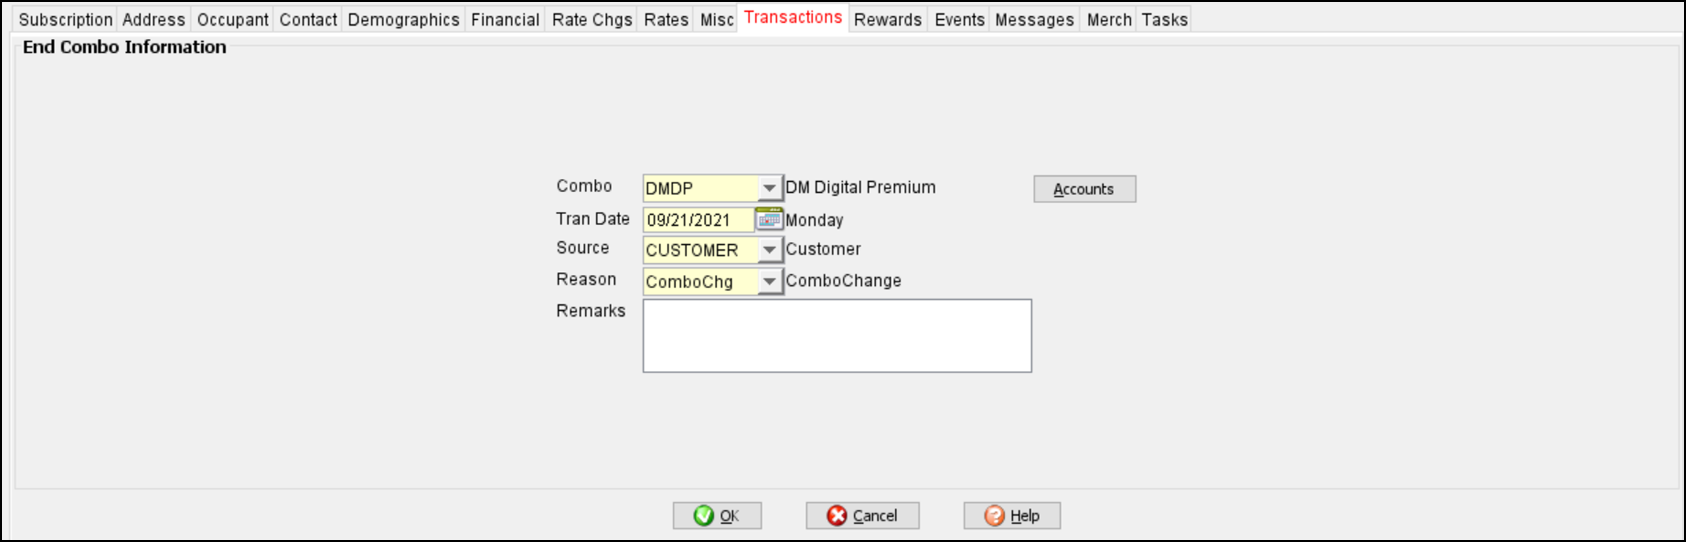Switch to the Subscription tab

click(x=65, y=20)
